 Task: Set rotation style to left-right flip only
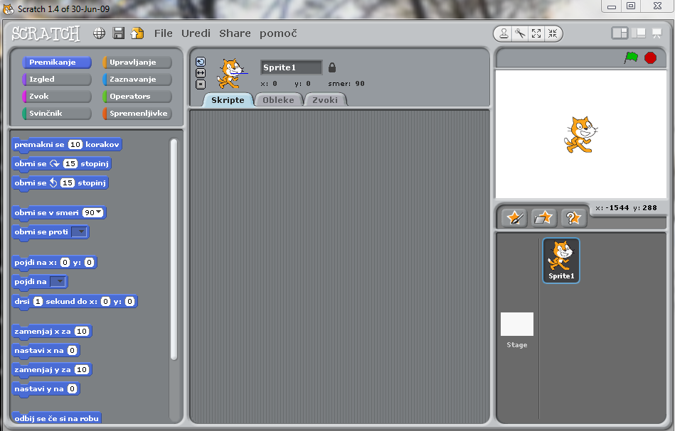click(x=201, y=73)
